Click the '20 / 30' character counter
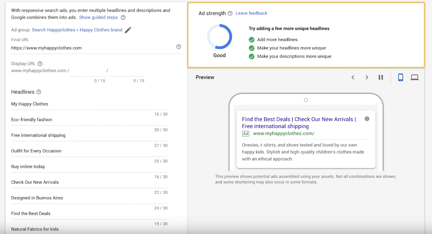The image size is (432, 234). [161, 130]
